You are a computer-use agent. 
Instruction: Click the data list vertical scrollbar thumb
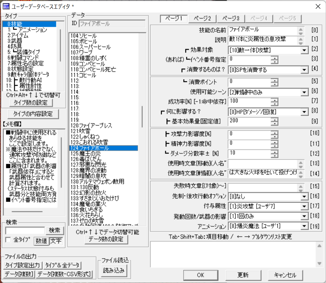142,117
